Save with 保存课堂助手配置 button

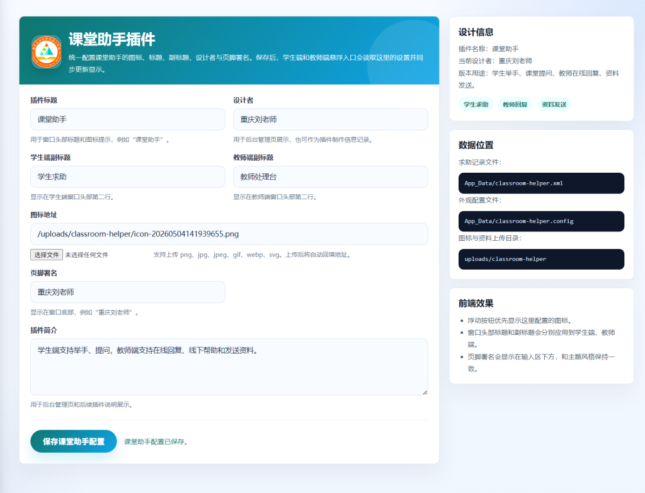pyautogui.click(x=74, y=441)
